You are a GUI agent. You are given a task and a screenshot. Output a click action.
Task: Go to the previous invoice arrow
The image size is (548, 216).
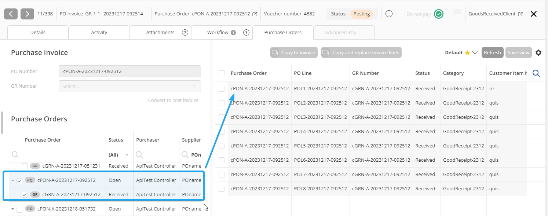tap(11, 14)
